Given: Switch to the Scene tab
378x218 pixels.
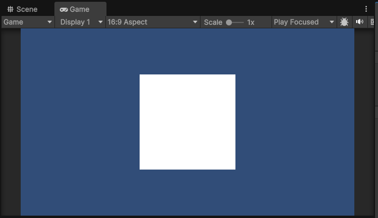Looking at the screenshot, I should [x=22, y=9].
